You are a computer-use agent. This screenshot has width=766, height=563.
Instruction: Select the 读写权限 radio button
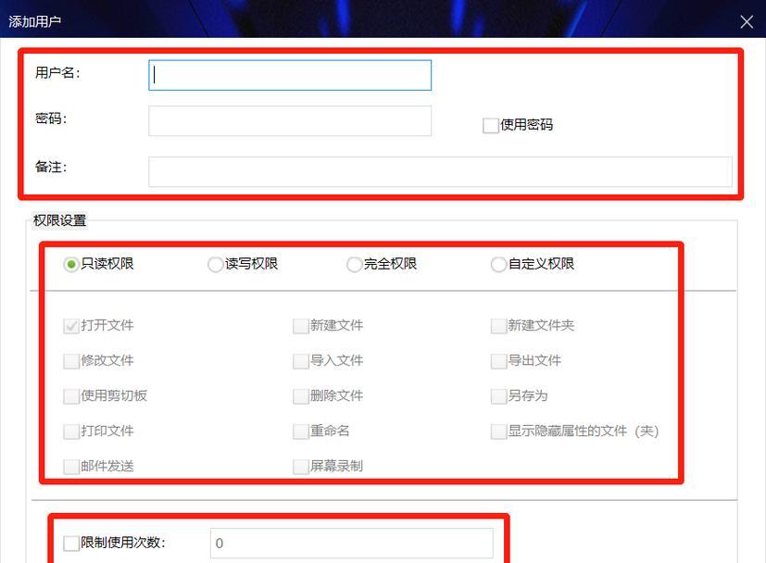click(x=215, y=265)
